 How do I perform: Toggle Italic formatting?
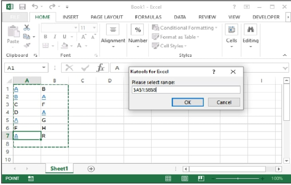55,37
